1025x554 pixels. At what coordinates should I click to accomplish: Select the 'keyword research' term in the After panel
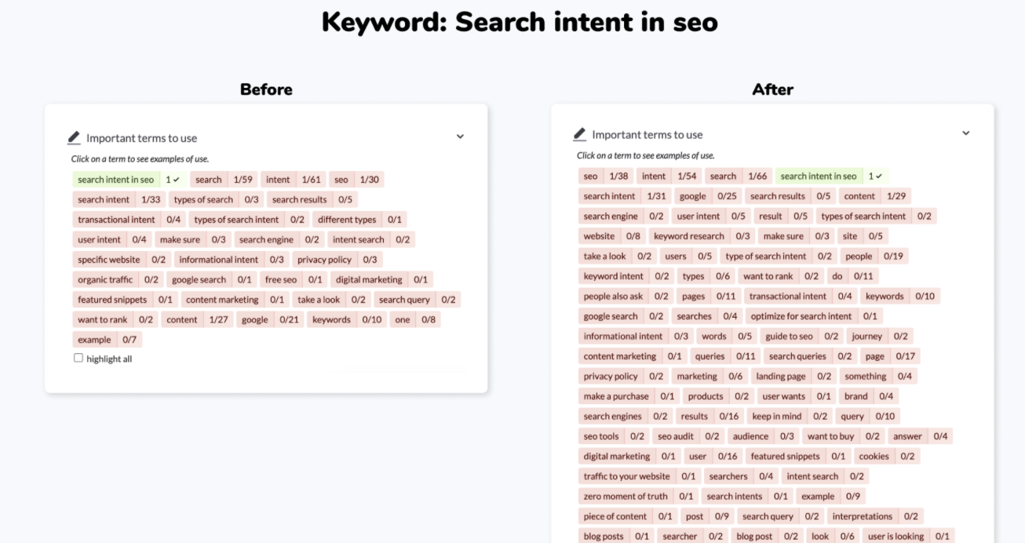(688, 235)
